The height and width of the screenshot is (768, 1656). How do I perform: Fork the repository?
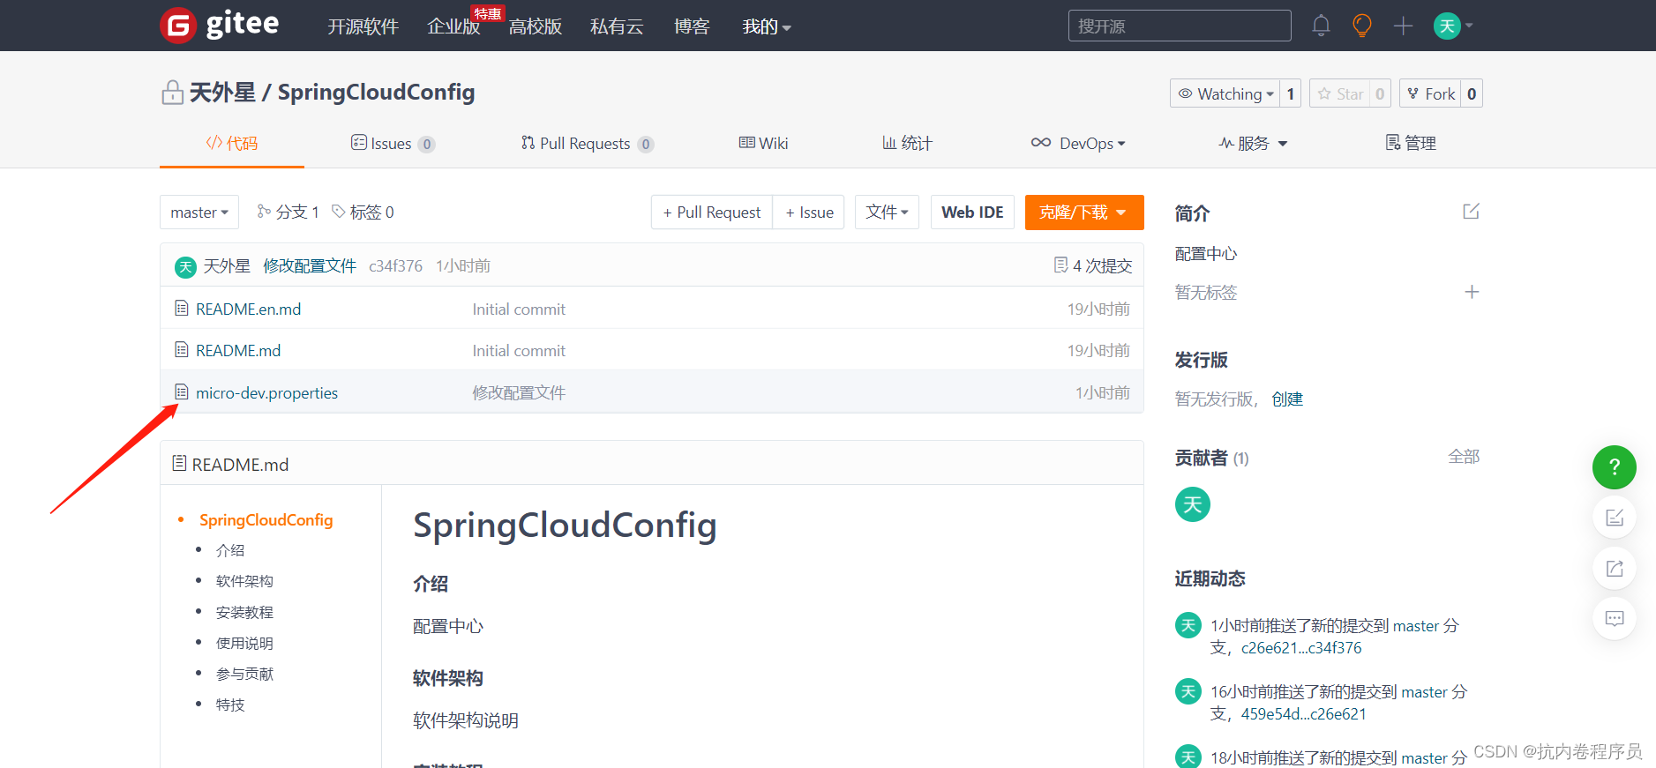coord(1430,93)
